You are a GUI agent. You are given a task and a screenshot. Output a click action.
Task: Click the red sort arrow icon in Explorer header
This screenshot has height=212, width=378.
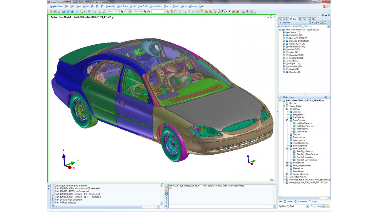tap(315, 23)
